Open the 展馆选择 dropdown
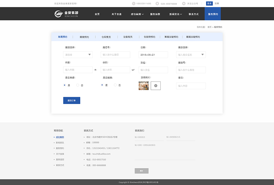The image size is (274, 185). [78, 55]
